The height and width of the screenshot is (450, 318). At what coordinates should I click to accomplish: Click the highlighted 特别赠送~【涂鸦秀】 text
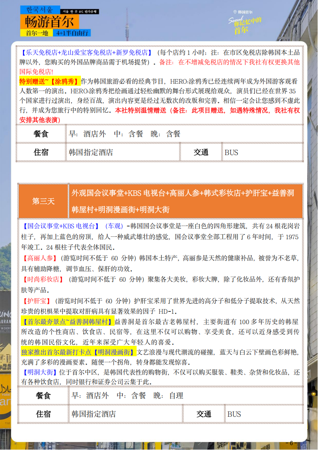tap(50, 81)
